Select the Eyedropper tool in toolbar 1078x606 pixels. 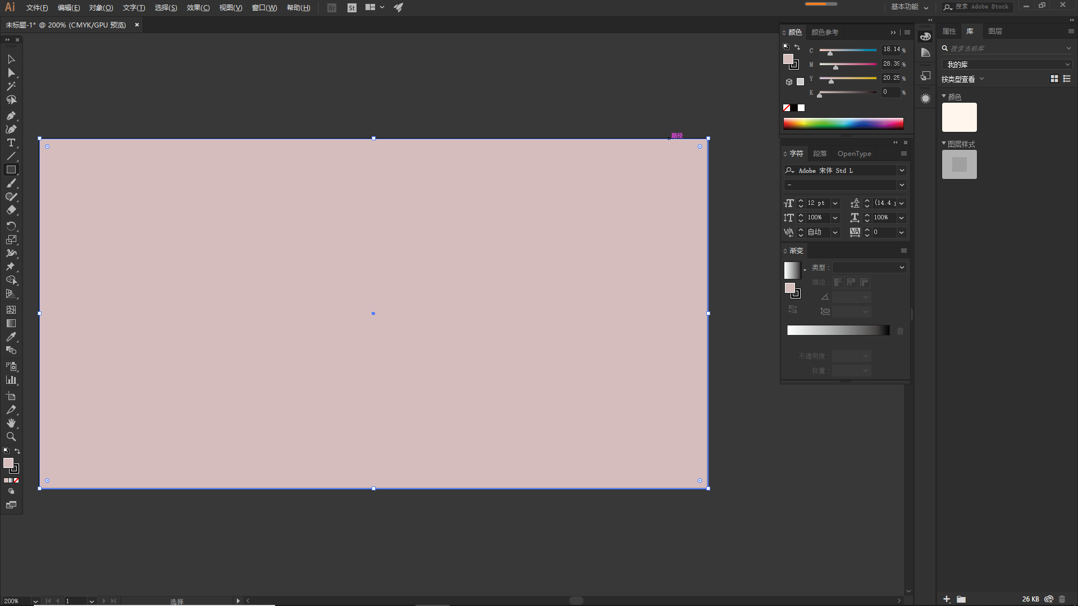10,337
